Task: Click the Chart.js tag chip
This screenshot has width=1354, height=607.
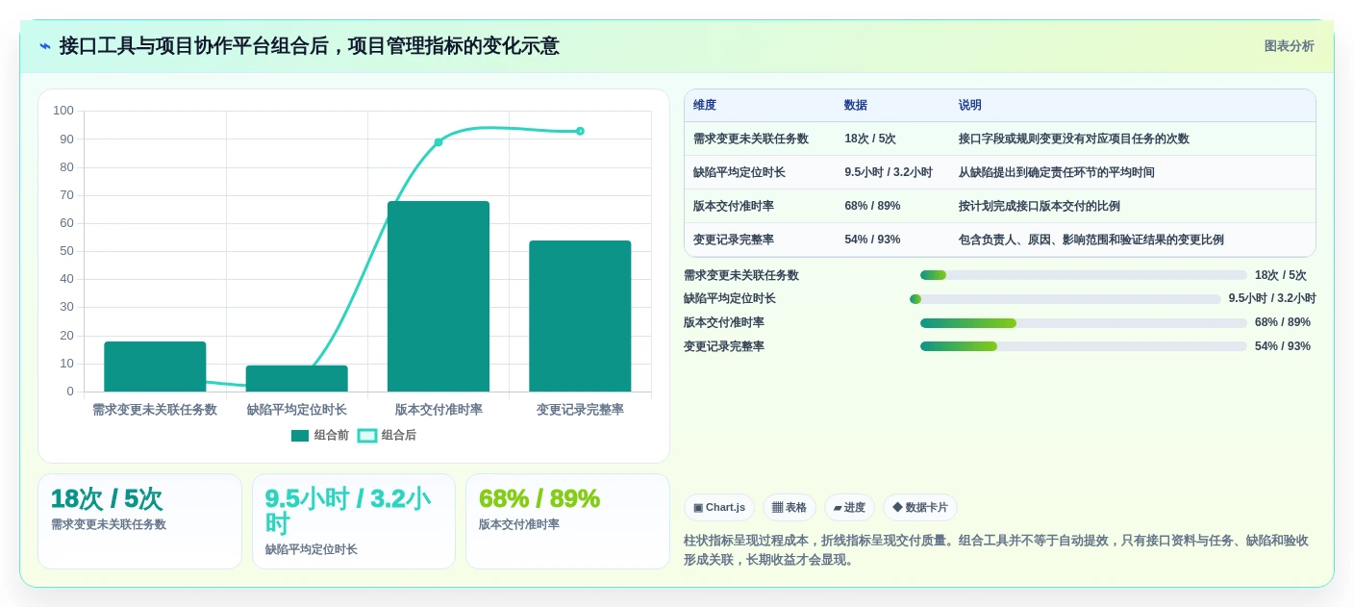Action: pos(719,508)
